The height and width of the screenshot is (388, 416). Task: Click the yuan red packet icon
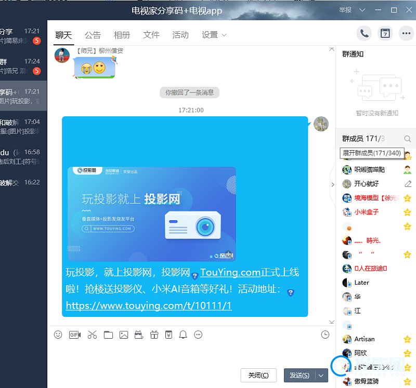168,335
